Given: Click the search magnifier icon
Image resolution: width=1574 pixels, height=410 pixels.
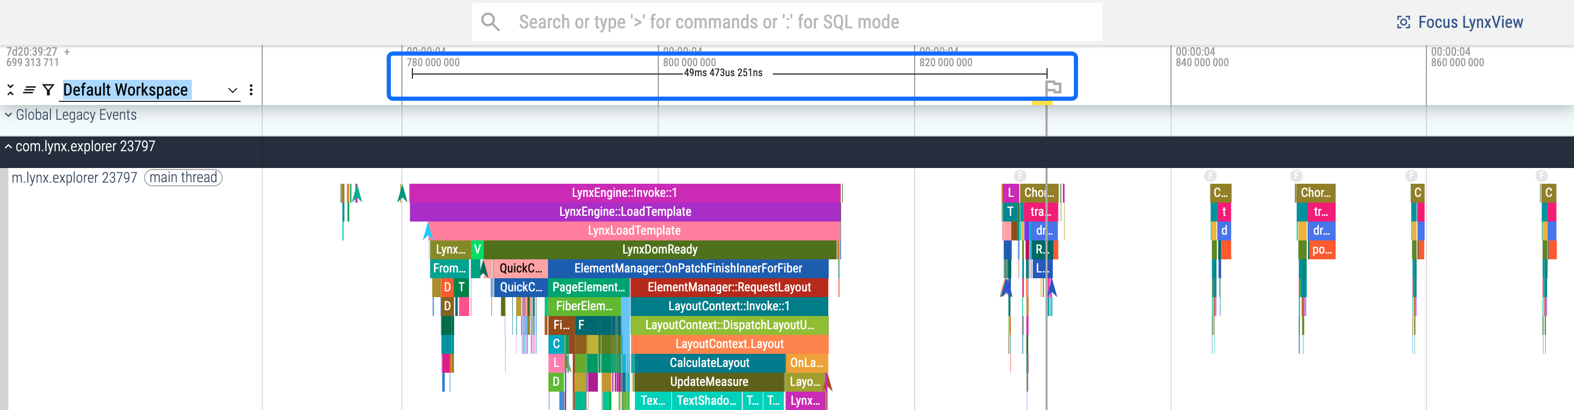Looking at the screenshot, I should point(490,22).
